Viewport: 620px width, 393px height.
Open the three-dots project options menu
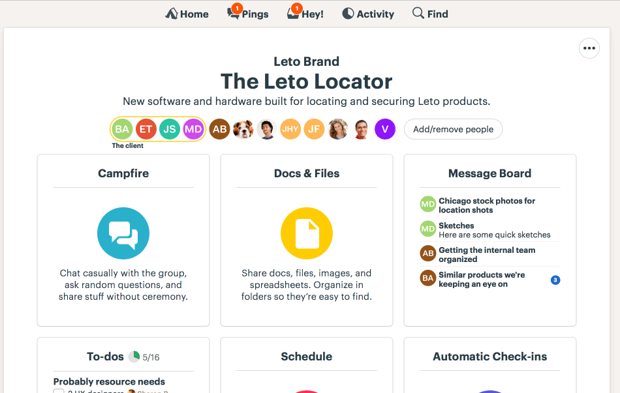click(x=589, y=48)
